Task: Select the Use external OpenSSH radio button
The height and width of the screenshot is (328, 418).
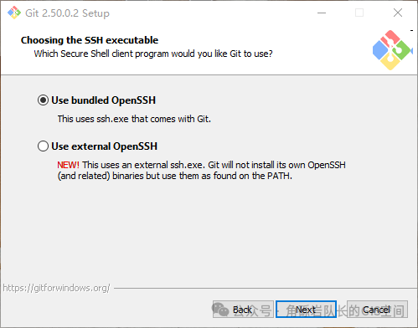Action: point(43,146)
